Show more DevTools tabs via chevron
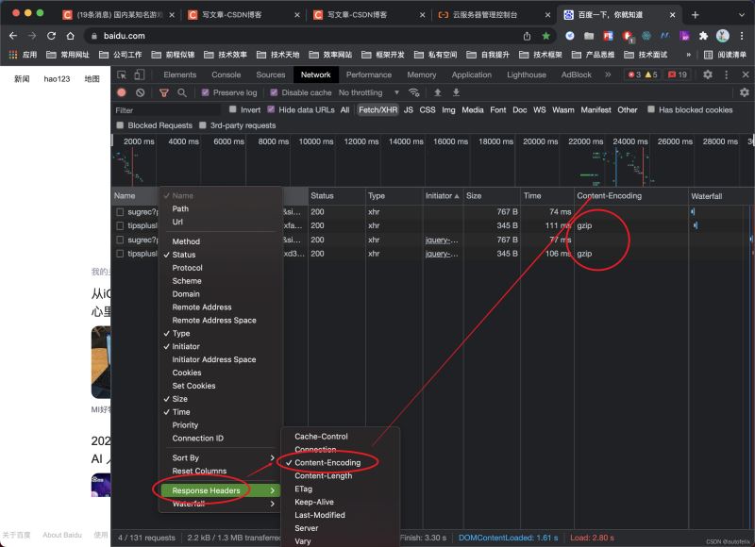This screenshot has height=547, width=755. click(608, 75)
